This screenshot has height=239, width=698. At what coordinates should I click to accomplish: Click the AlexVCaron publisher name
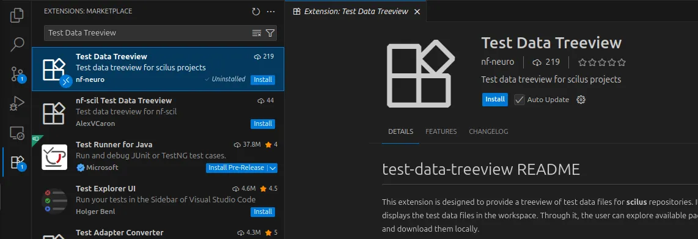pos(95,123)
